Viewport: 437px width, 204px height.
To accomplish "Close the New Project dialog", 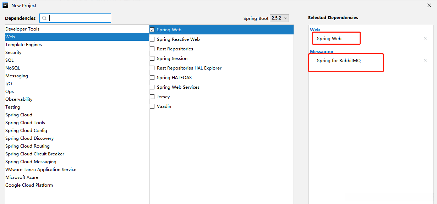I will coord(429,5).
